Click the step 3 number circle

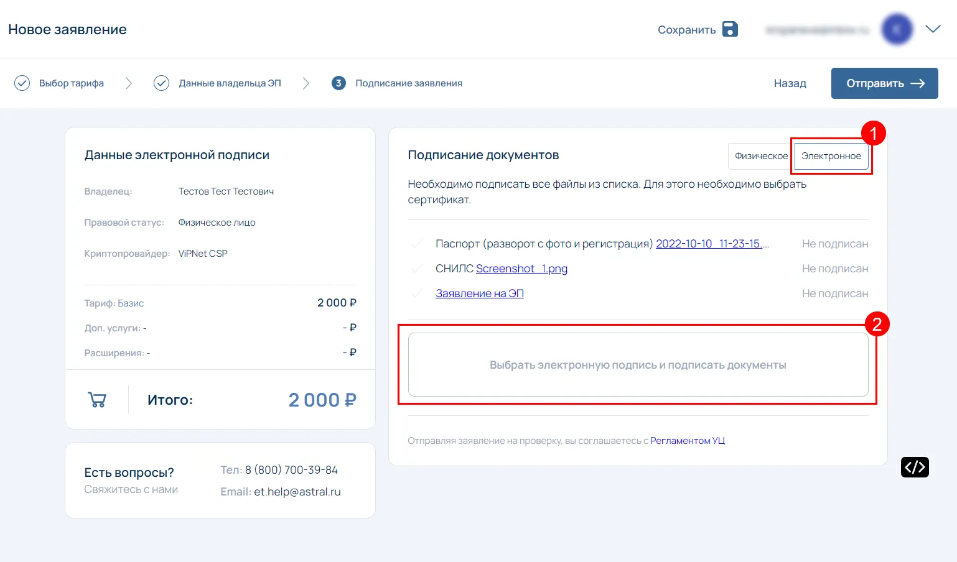pos(338,83)
